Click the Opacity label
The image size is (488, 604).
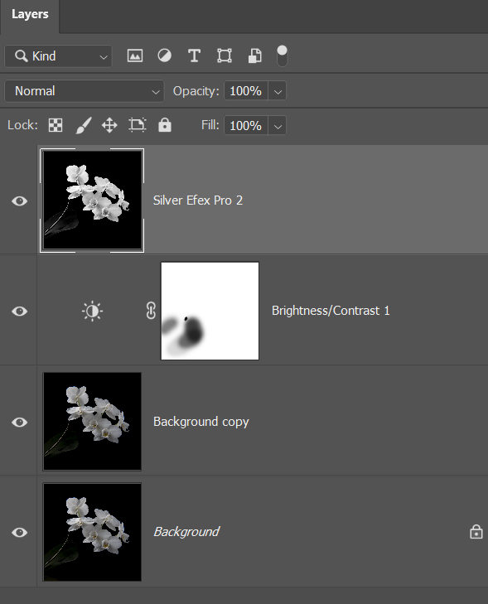[x=196, y=91]
